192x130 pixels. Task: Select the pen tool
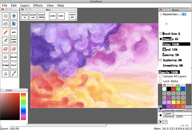pos(14,32)
